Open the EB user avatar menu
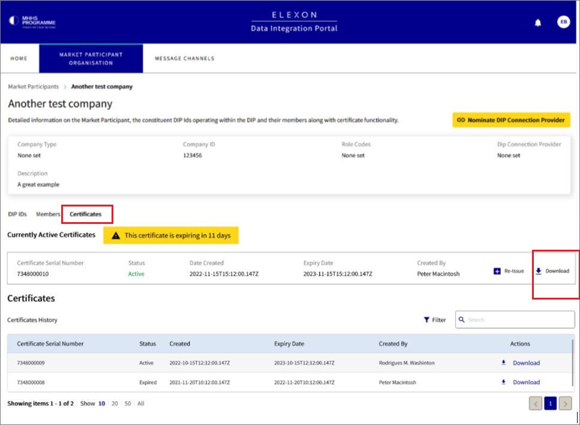The height and width of the screenshot is (425, 580). coord(563,22)
